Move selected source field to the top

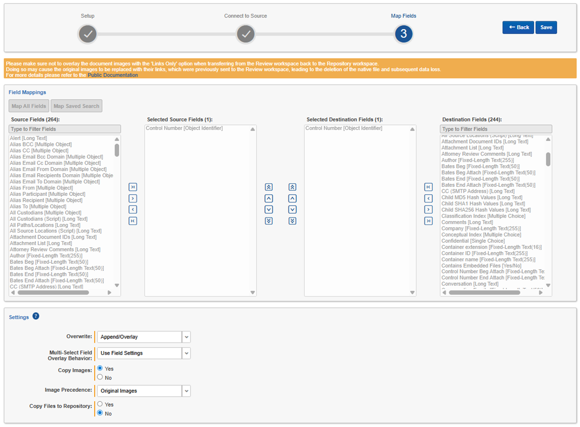click(x=269, y=187)
